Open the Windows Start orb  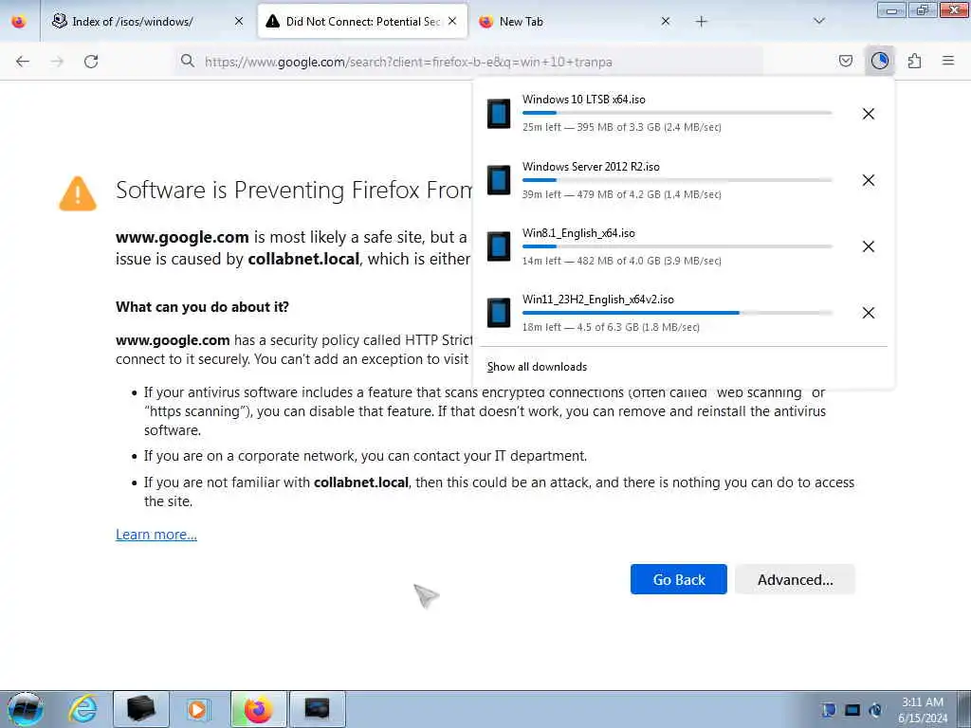[x=26, y=709]
